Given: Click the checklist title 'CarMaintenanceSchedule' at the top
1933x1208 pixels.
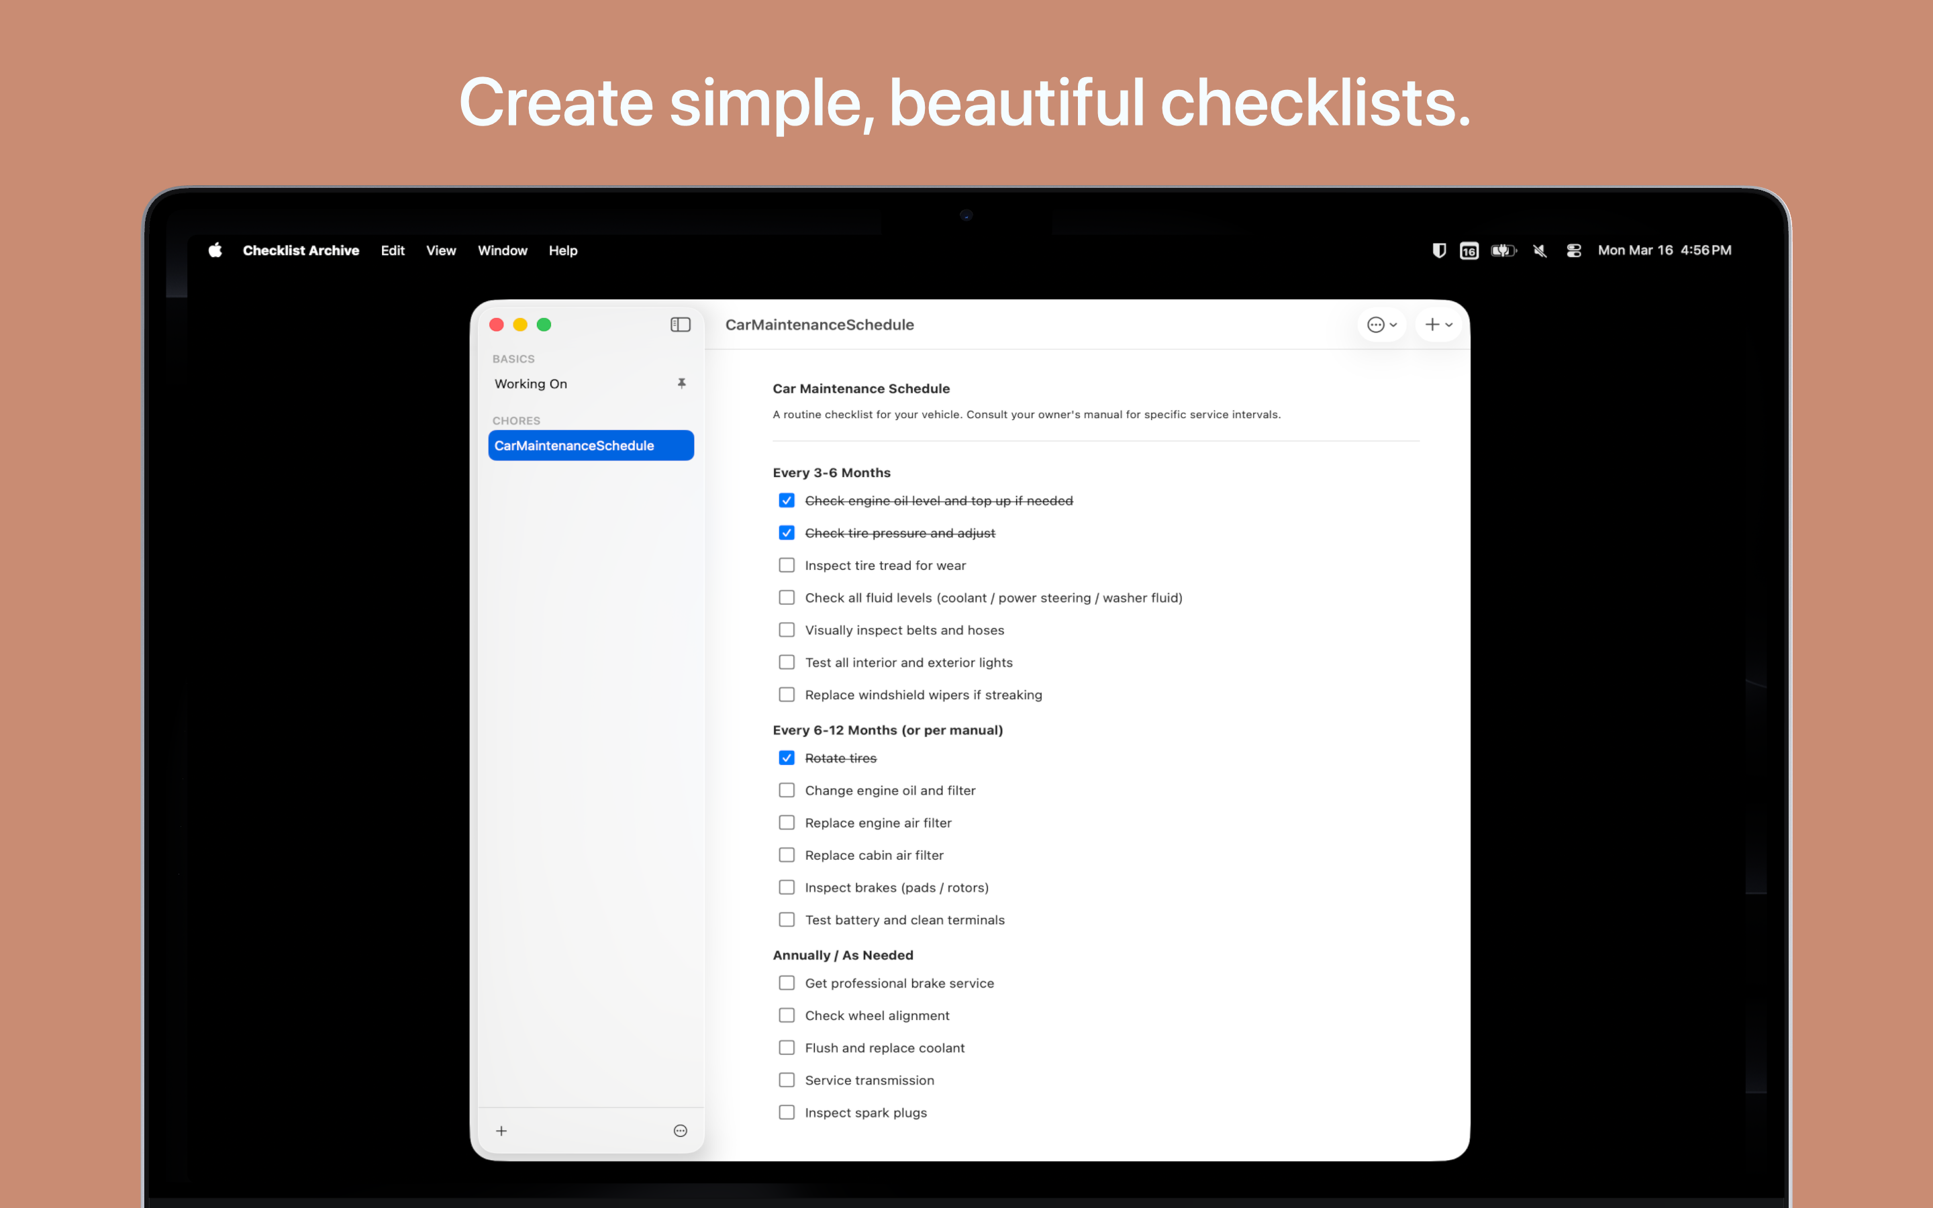Looking at the screenshot, I should 820,324.
